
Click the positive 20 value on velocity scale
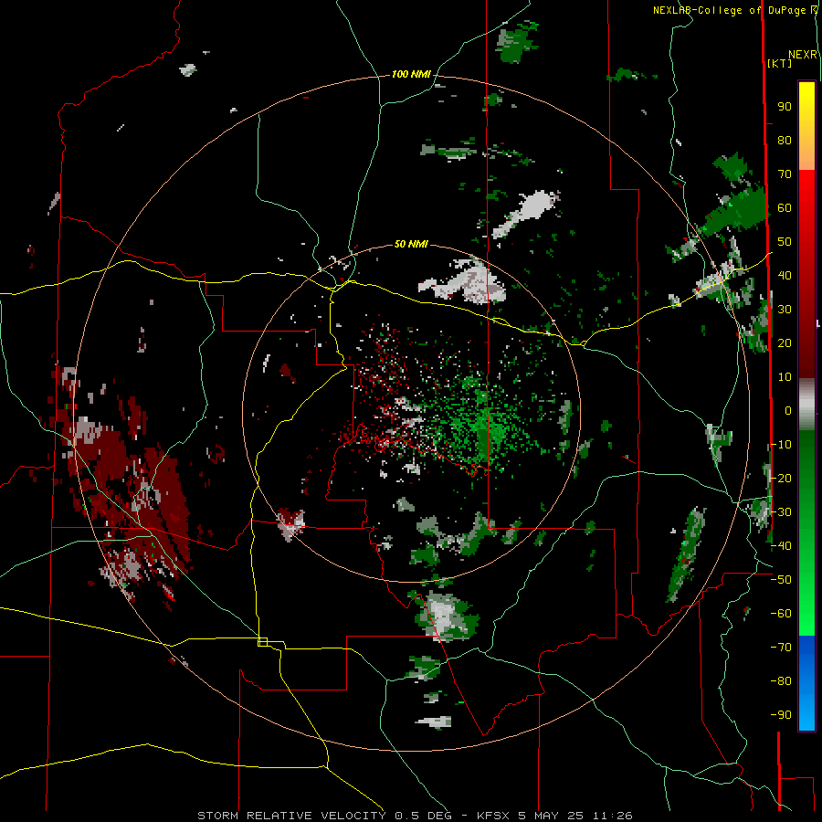point(785,342)
